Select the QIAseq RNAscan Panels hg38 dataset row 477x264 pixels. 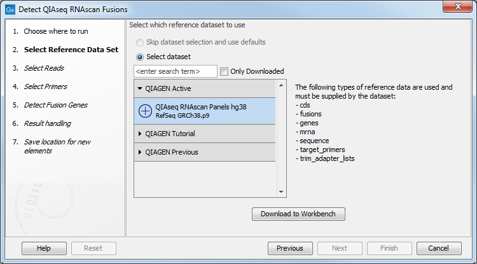(x=205, y=111)
